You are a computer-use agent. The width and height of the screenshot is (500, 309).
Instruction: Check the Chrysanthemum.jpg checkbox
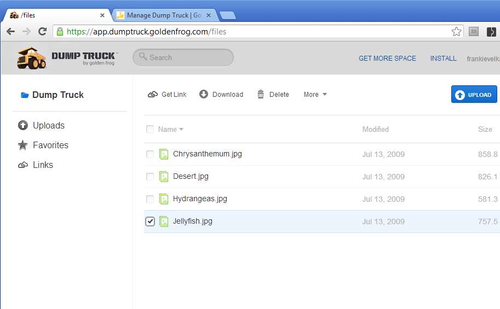(150, 154)
